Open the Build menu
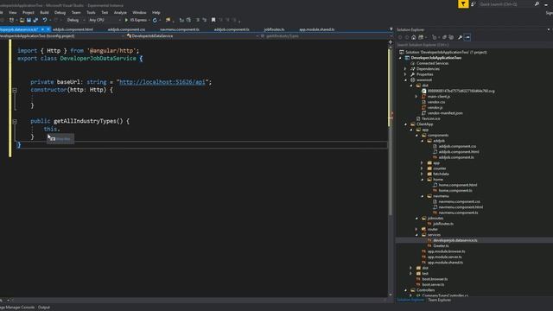This screenshot has width=553, height=311. [44, 12]
